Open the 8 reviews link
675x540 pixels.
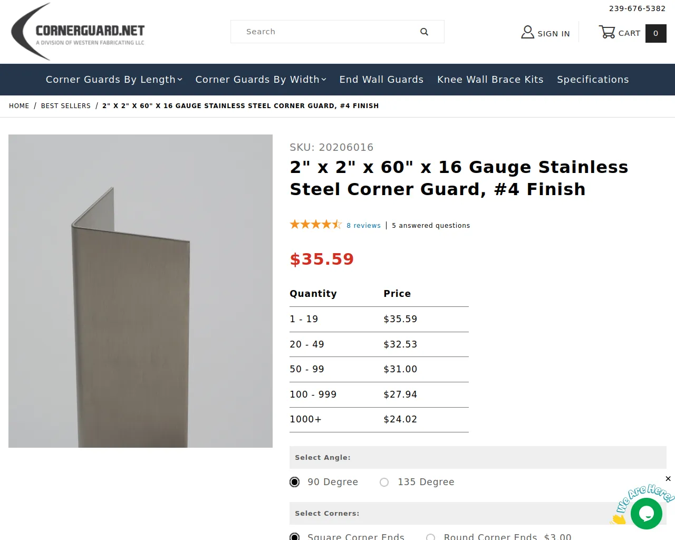pos(363,225)
